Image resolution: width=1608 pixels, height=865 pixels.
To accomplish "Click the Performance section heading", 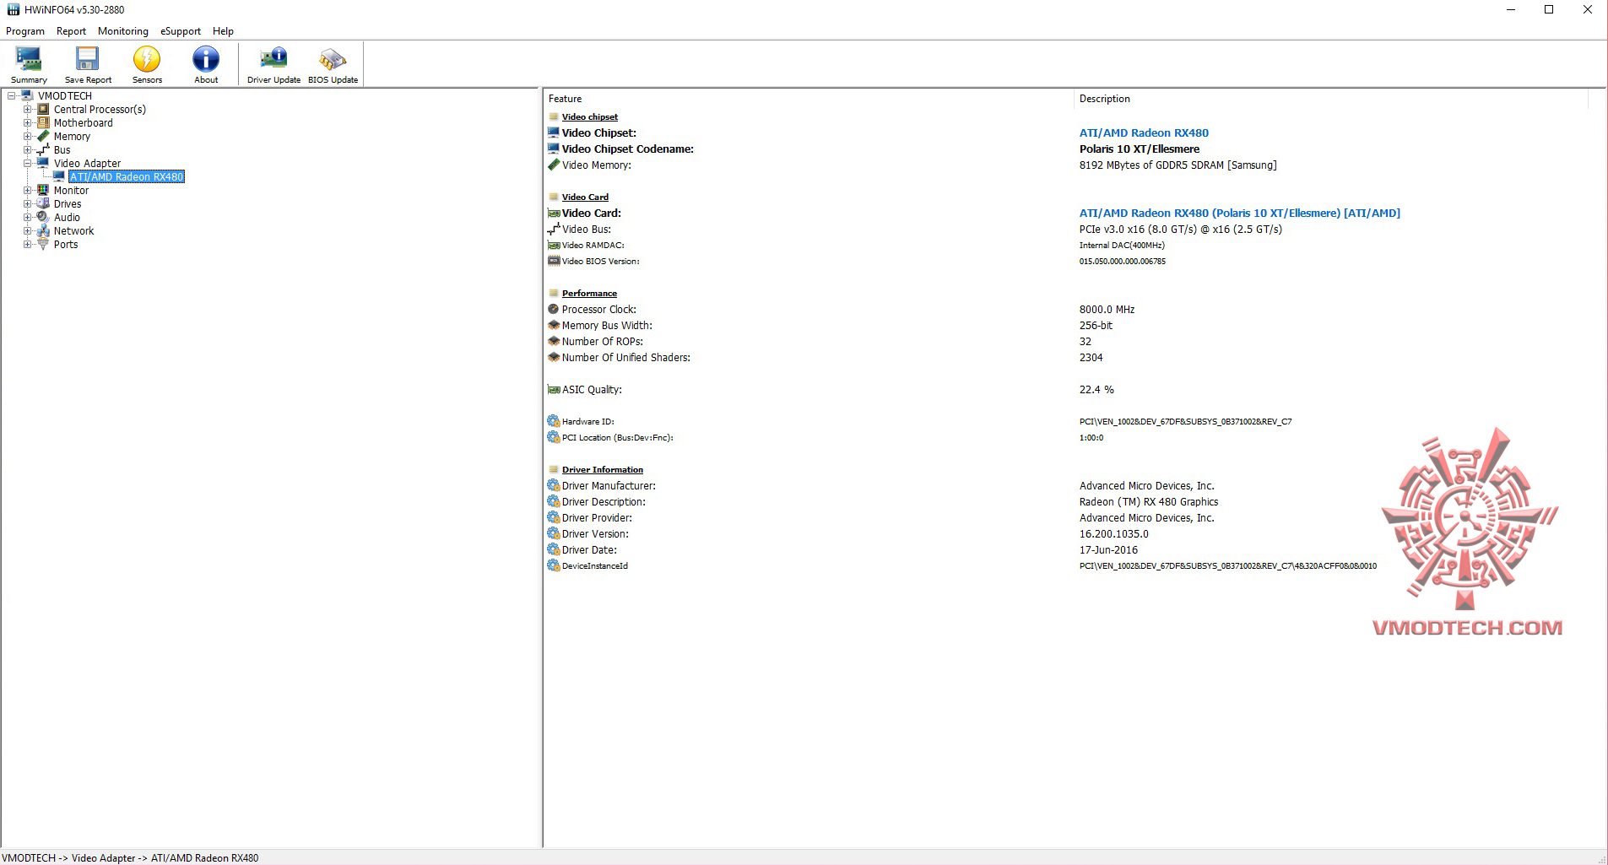I will (589, 294).
